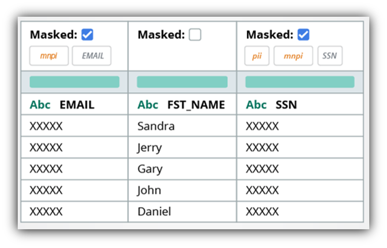Click the teal bar above SSN column
The width and height of the screenshot is (387, 248).
(300, 82)
